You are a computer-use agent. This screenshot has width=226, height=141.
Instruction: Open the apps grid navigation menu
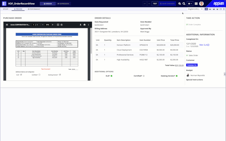[196, 4]
